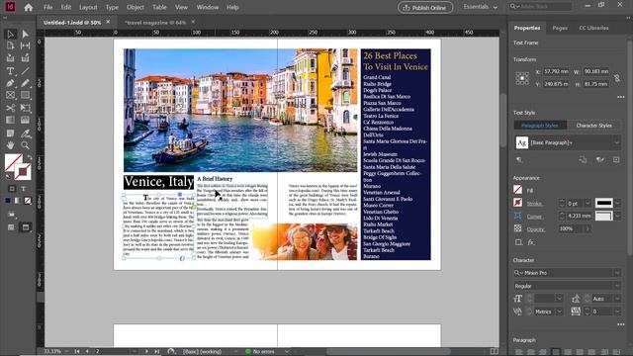Screen dimensions: 633x356
Task: Click the Corner link in Appearance
Action: [534, 217]
